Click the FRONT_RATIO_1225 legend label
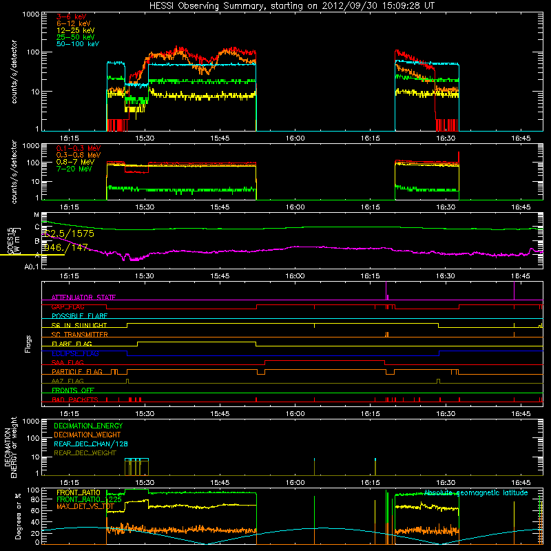Viewport: 551px width, 551px height. coord(89,499)
